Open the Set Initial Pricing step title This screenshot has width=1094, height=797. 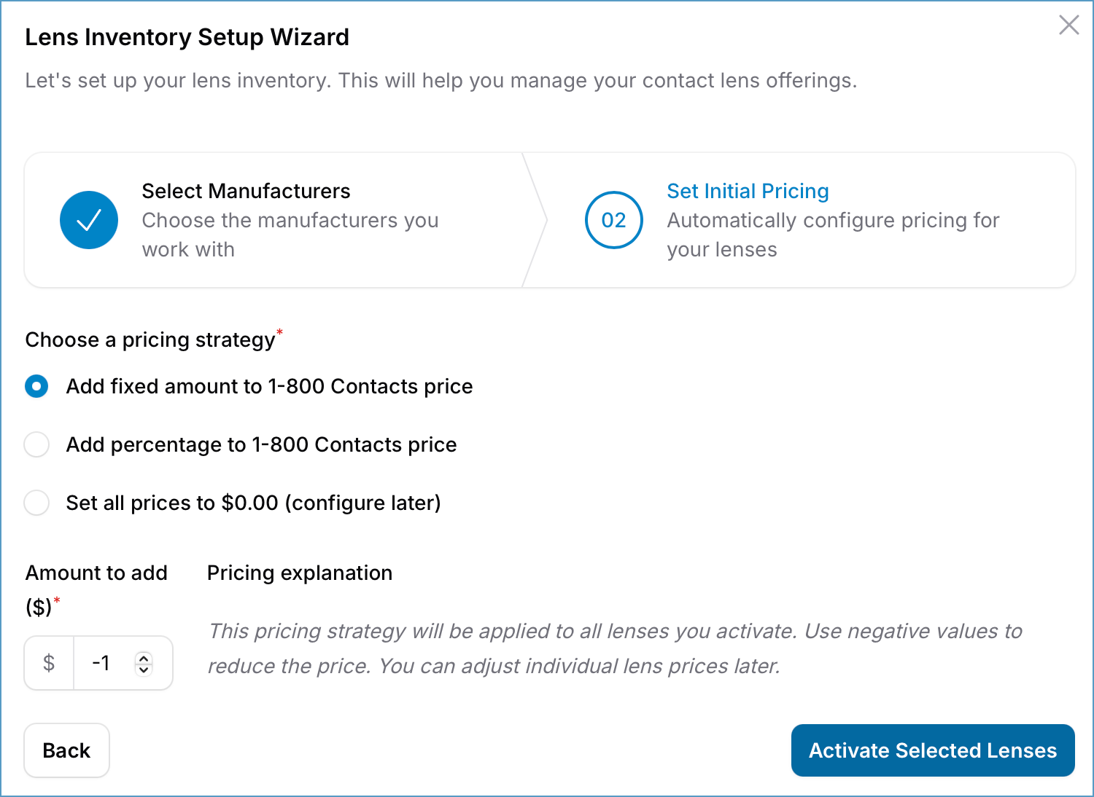pos(748,191)
